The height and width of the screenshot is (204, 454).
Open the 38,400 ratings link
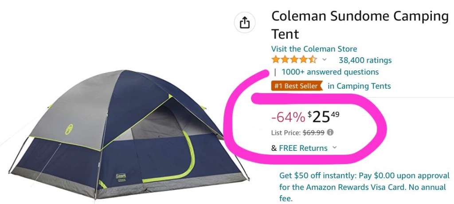click(365, 60)
